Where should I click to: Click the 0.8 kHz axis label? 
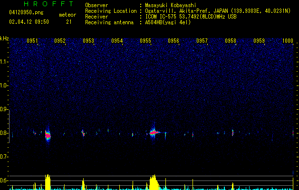4,133
